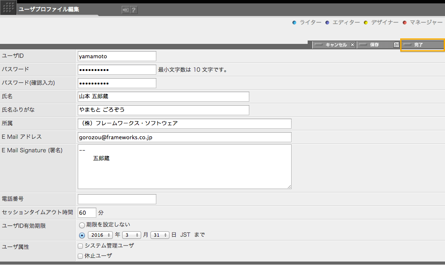445x265 pixels.
Task: Focus the ユーザID field yamamoto
Action: coord(117,56)
